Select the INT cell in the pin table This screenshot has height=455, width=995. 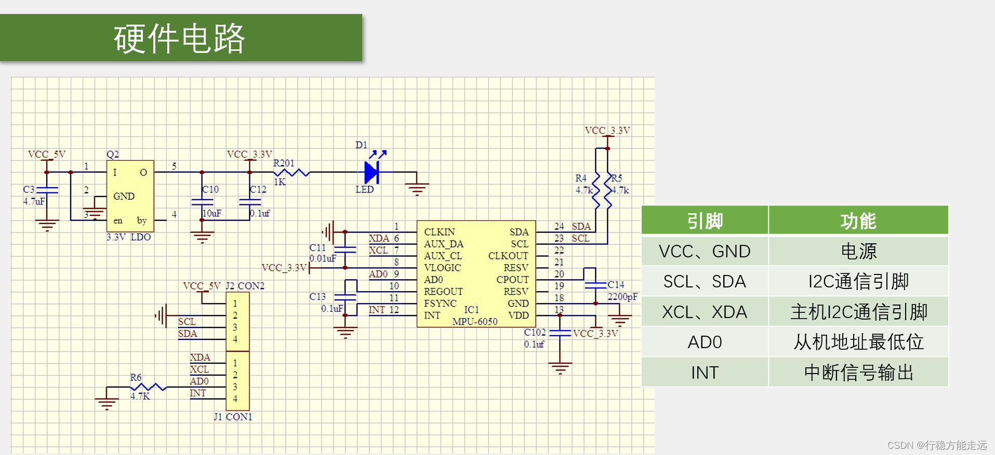pos(705,373)
